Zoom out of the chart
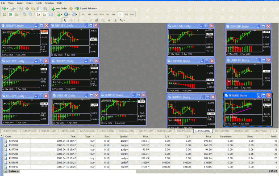Screen dimensions: 279x176 [x=30, y=15]
